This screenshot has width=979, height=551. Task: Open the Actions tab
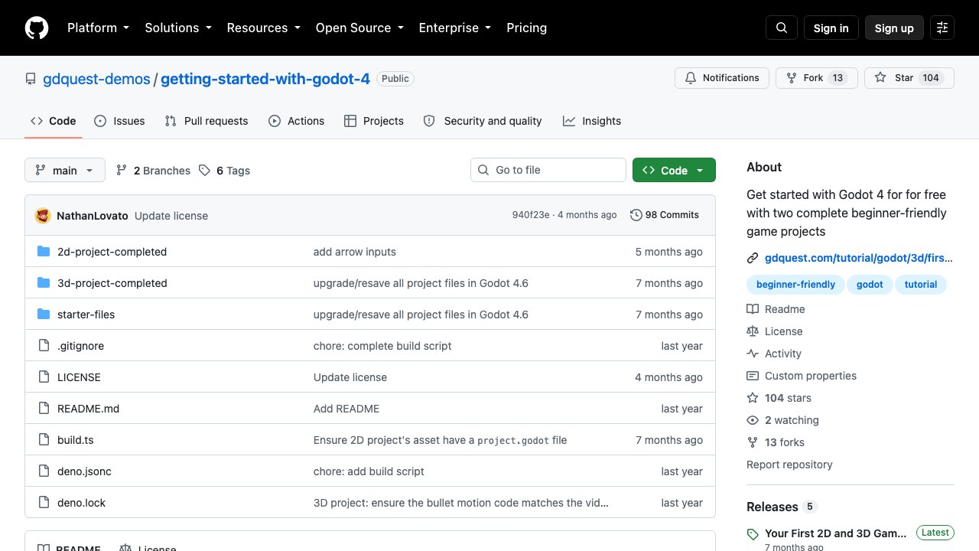(x=297, y=121)
